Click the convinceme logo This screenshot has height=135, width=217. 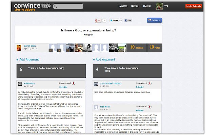point(32,5)
